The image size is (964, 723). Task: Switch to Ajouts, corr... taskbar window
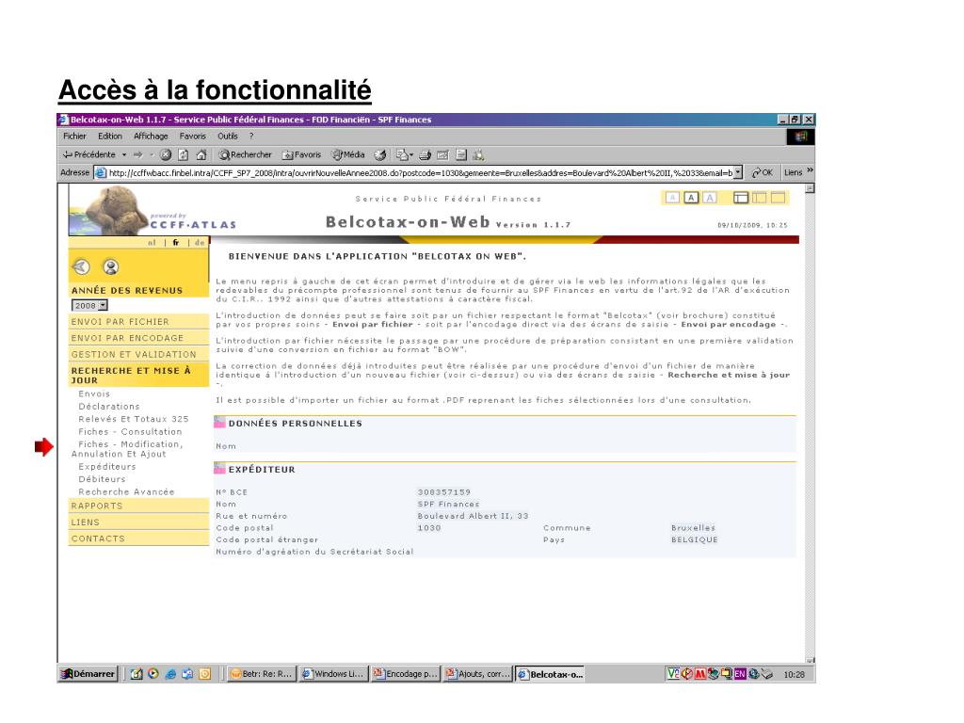[x=477, y=674]
